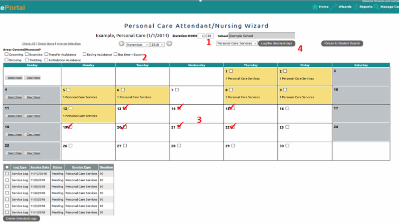Go to previous month arrow
Viewport: 399px width, 222px height.
click(x=121, y=44)
